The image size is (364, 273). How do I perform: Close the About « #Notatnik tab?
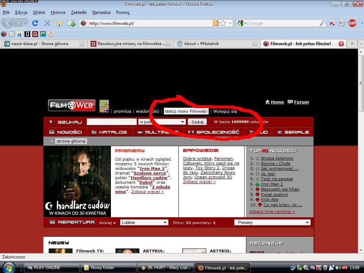point(255,44)
